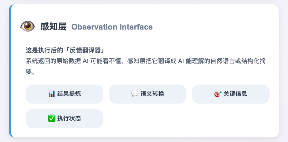The height and width of the screenshot is (142, 288).
Task: Click the eye icon beside 感知层
Action: click(27, 26)
